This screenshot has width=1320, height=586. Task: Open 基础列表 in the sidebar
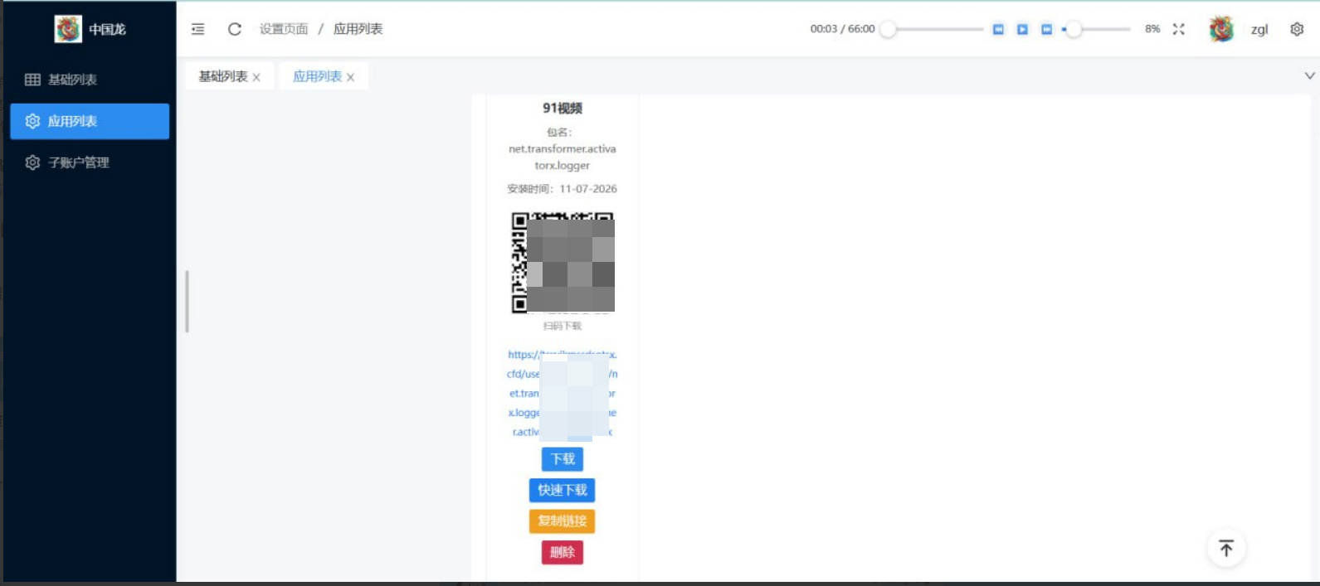(x=90, y=80)
